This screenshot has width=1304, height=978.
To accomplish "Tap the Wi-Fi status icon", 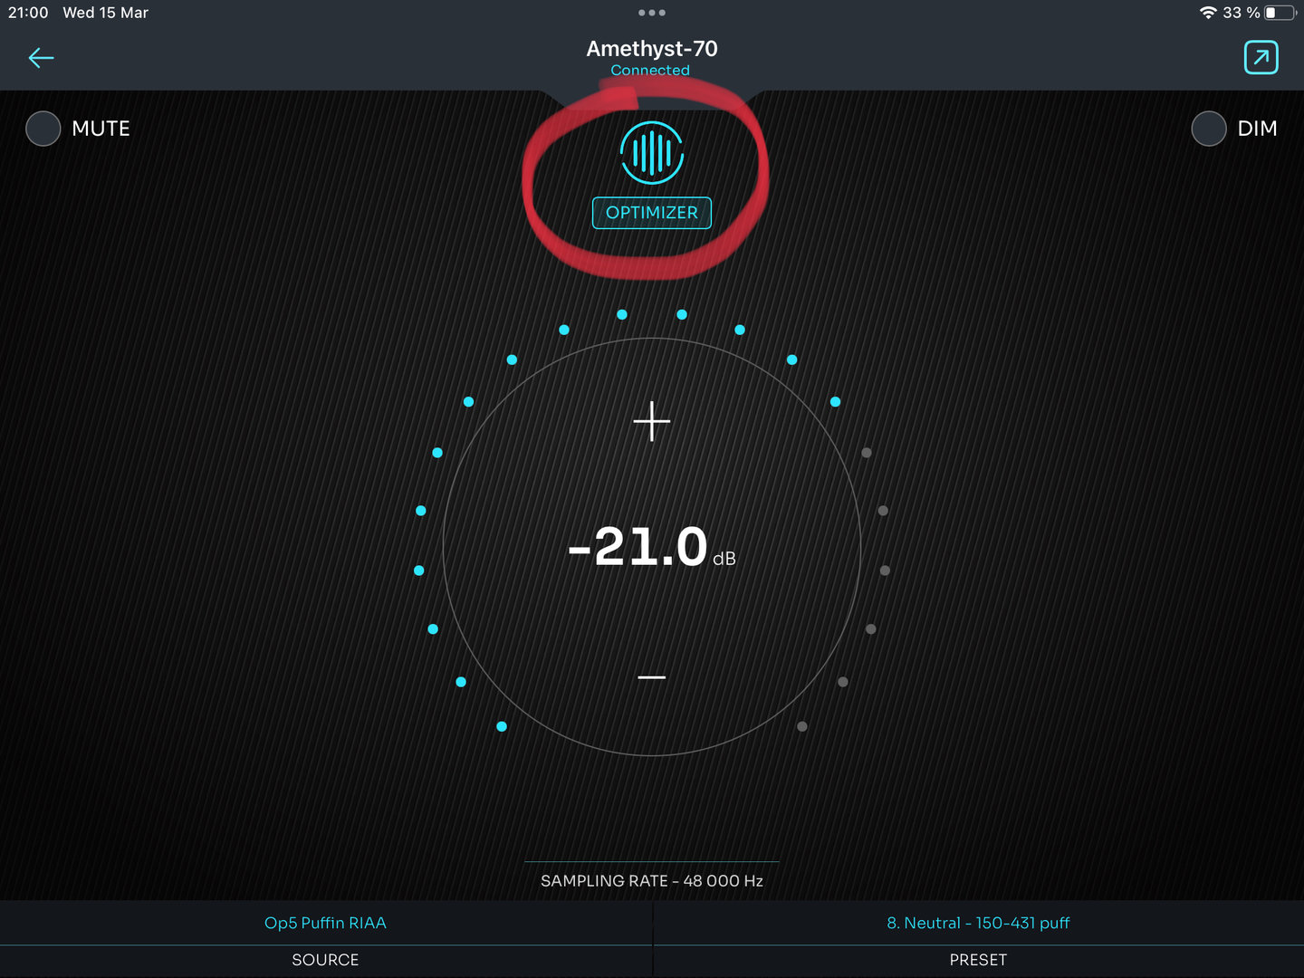I will coord(1208,13).
